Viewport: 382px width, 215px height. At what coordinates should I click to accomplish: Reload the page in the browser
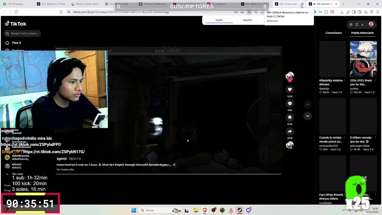(x=16, y=12)
